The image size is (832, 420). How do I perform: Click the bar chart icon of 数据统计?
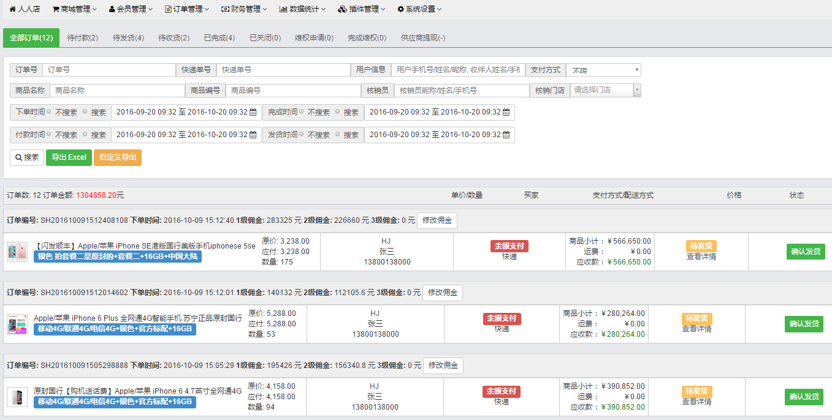[283, 9]
